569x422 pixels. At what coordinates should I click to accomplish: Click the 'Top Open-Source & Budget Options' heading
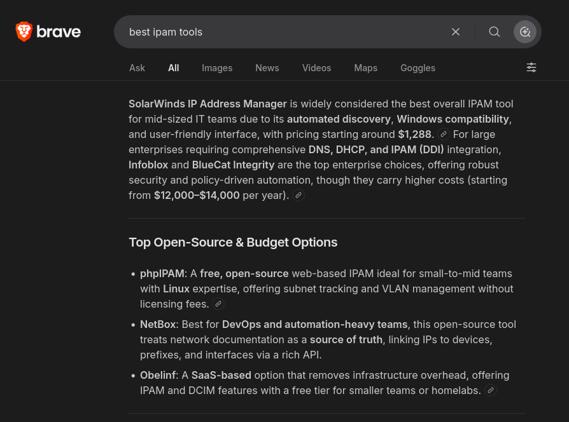coord(233,242)
